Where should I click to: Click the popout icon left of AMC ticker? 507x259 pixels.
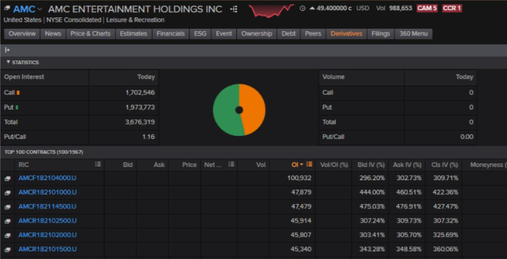(7, 8)
